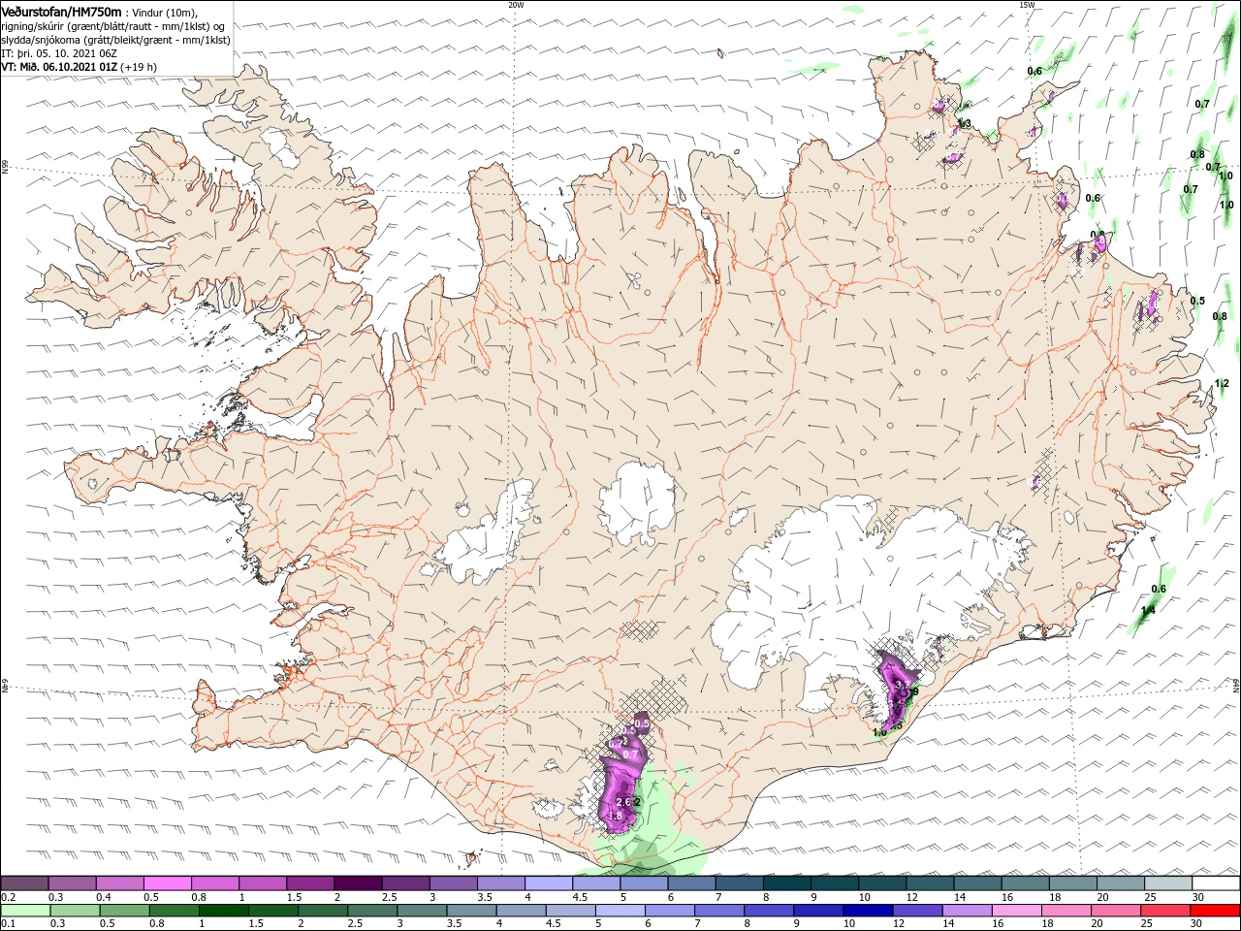Viewport: 1241px width, 931px height.
Task: Select the 'VT: Mið. 06.10.2021 01Z' valid time
Action: tap(59, 67)
